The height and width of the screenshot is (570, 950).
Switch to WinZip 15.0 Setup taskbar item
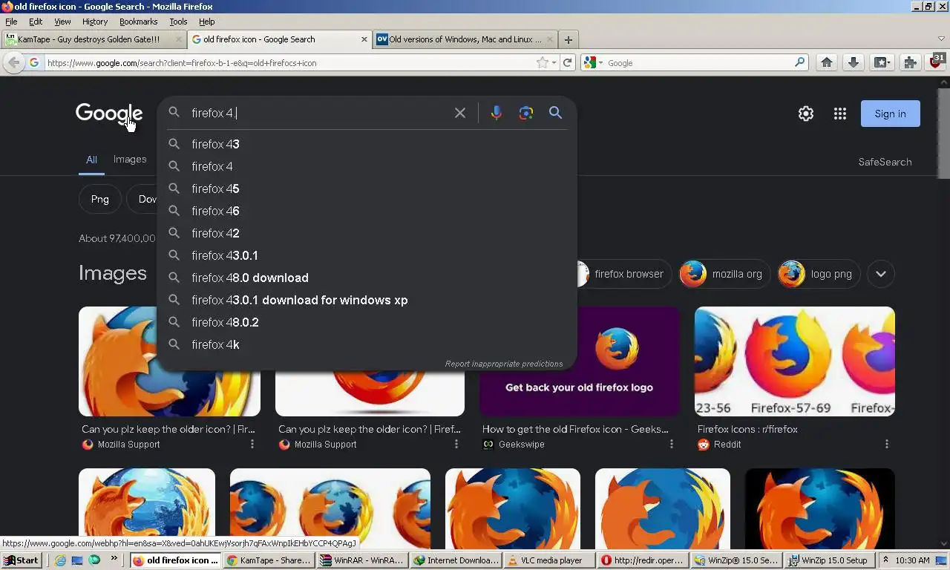point(829,560)
